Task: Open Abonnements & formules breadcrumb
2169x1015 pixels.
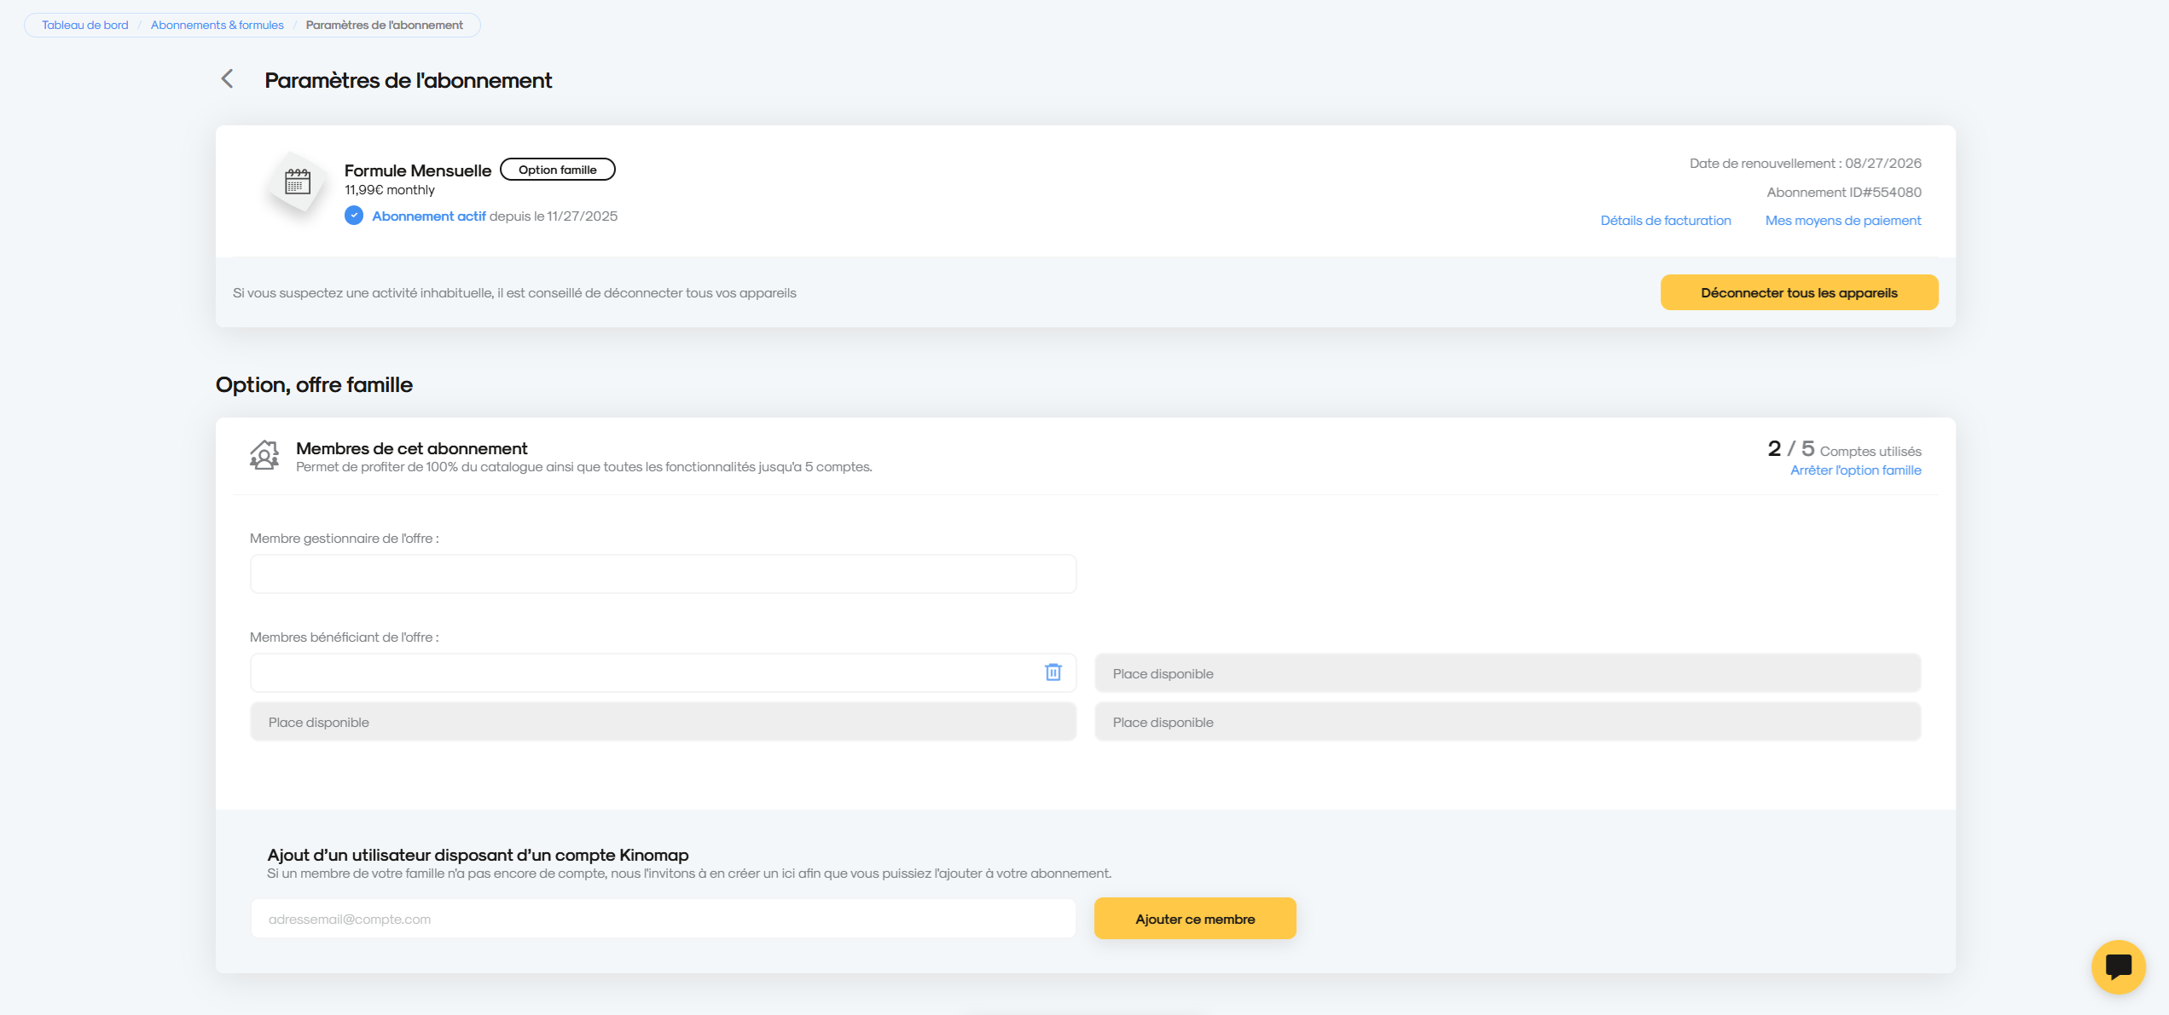Action: pyautogui.click(x=217, y=25)
